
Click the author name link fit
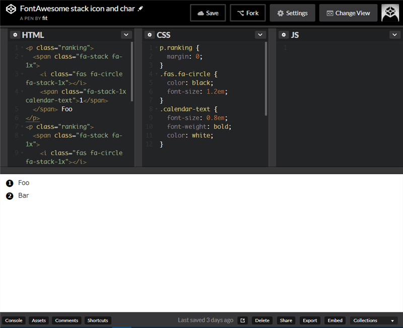45,18
